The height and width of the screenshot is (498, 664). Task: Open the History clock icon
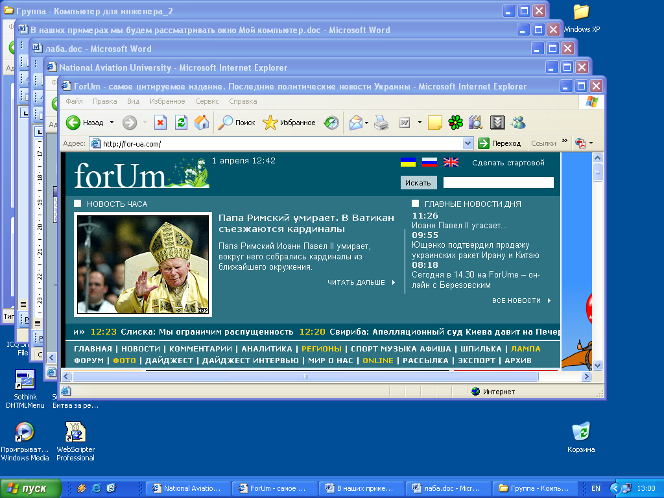331,123
